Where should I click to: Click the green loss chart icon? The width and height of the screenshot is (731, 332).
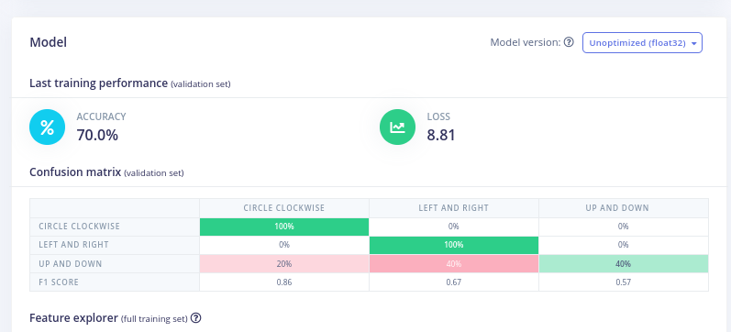pyautogui.click(x=398, y=127)
